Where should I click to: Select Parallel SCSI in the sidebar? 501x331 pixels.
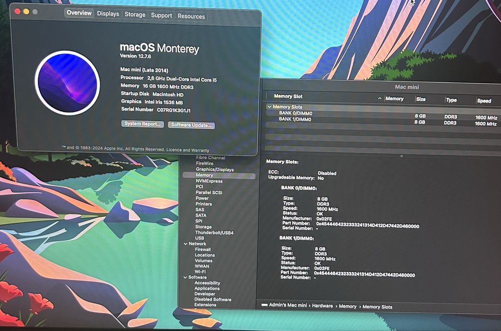[x=208, y=192]
